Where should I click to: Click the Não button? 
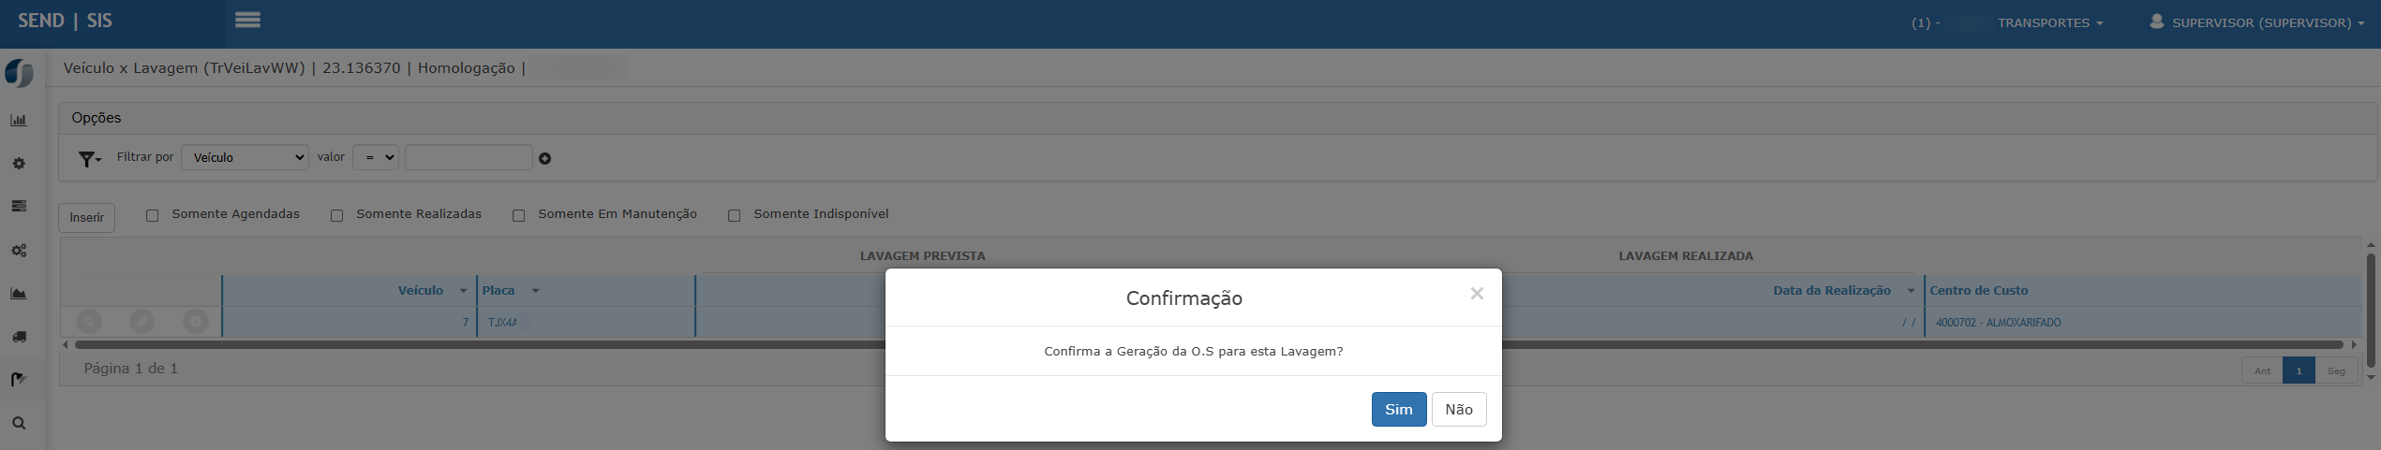(x=1458, y=410)
